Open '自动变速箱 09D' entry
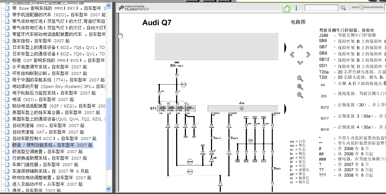386x194 pixels. click(49, 125)
